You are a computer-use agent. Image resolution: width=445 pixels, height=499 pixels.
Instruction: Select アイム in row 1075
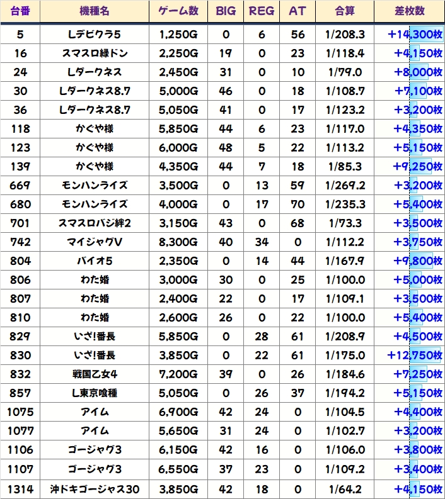[95, 412]
